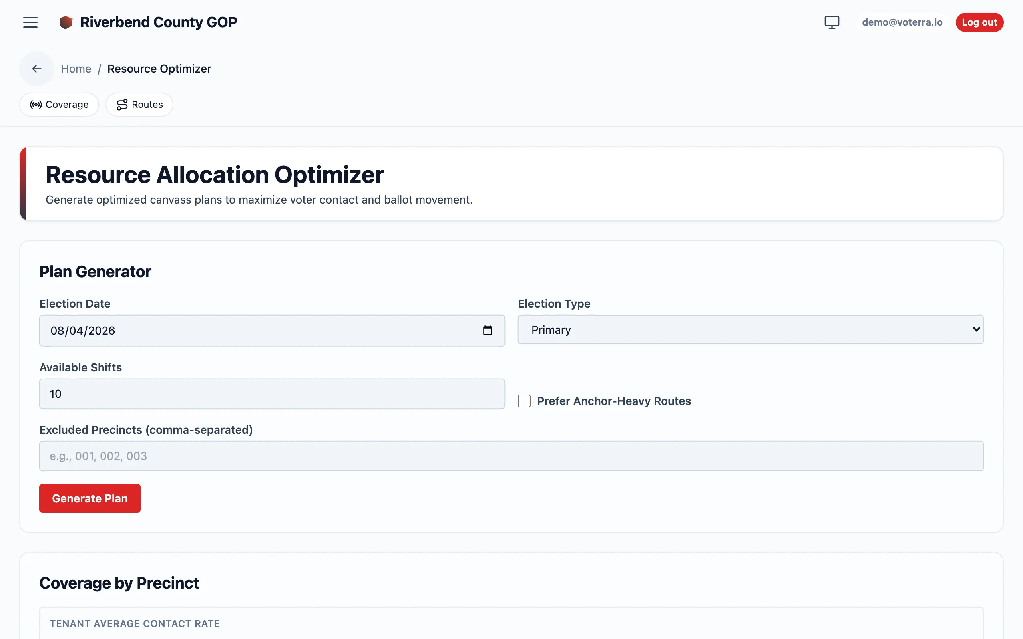Navigate to Home breadcrumb

coord(76,69)
